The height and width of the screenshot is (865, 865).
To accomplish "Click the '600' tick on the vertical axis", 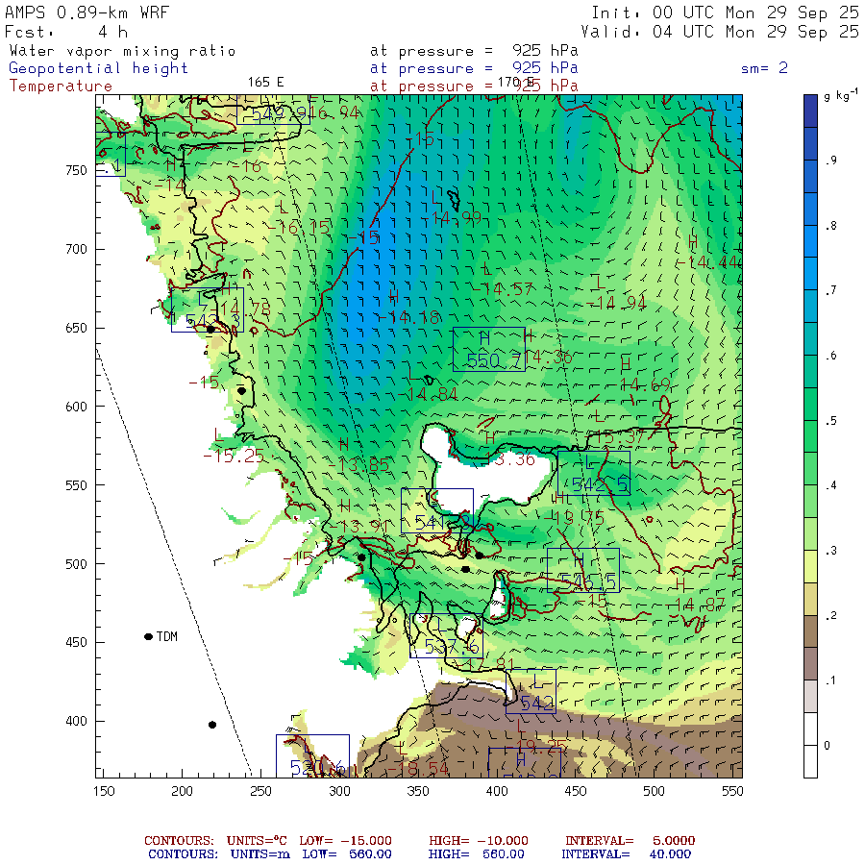I will pos(76,407).
